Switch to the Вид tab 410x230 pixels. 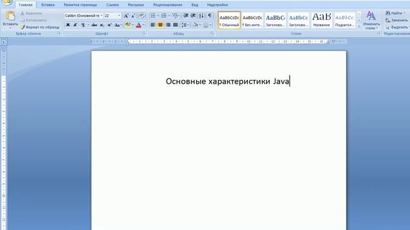click(195, 4)
